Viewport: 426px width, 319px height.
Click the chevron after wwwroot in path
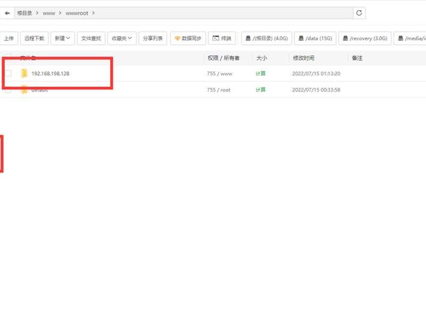click(x=93, y=13)
